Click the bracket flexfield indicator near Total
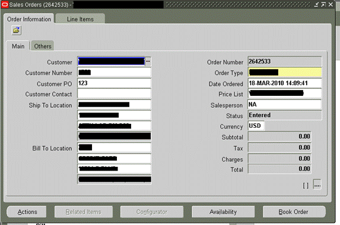The image size is (340, 225). coord(306,186)
